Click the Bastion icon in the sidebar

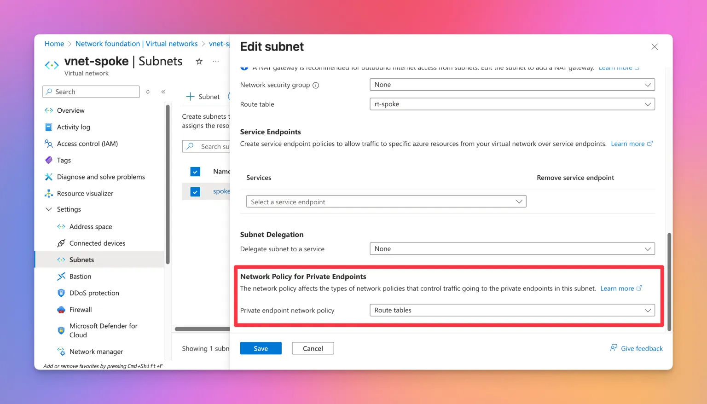[x=61, y=277]
